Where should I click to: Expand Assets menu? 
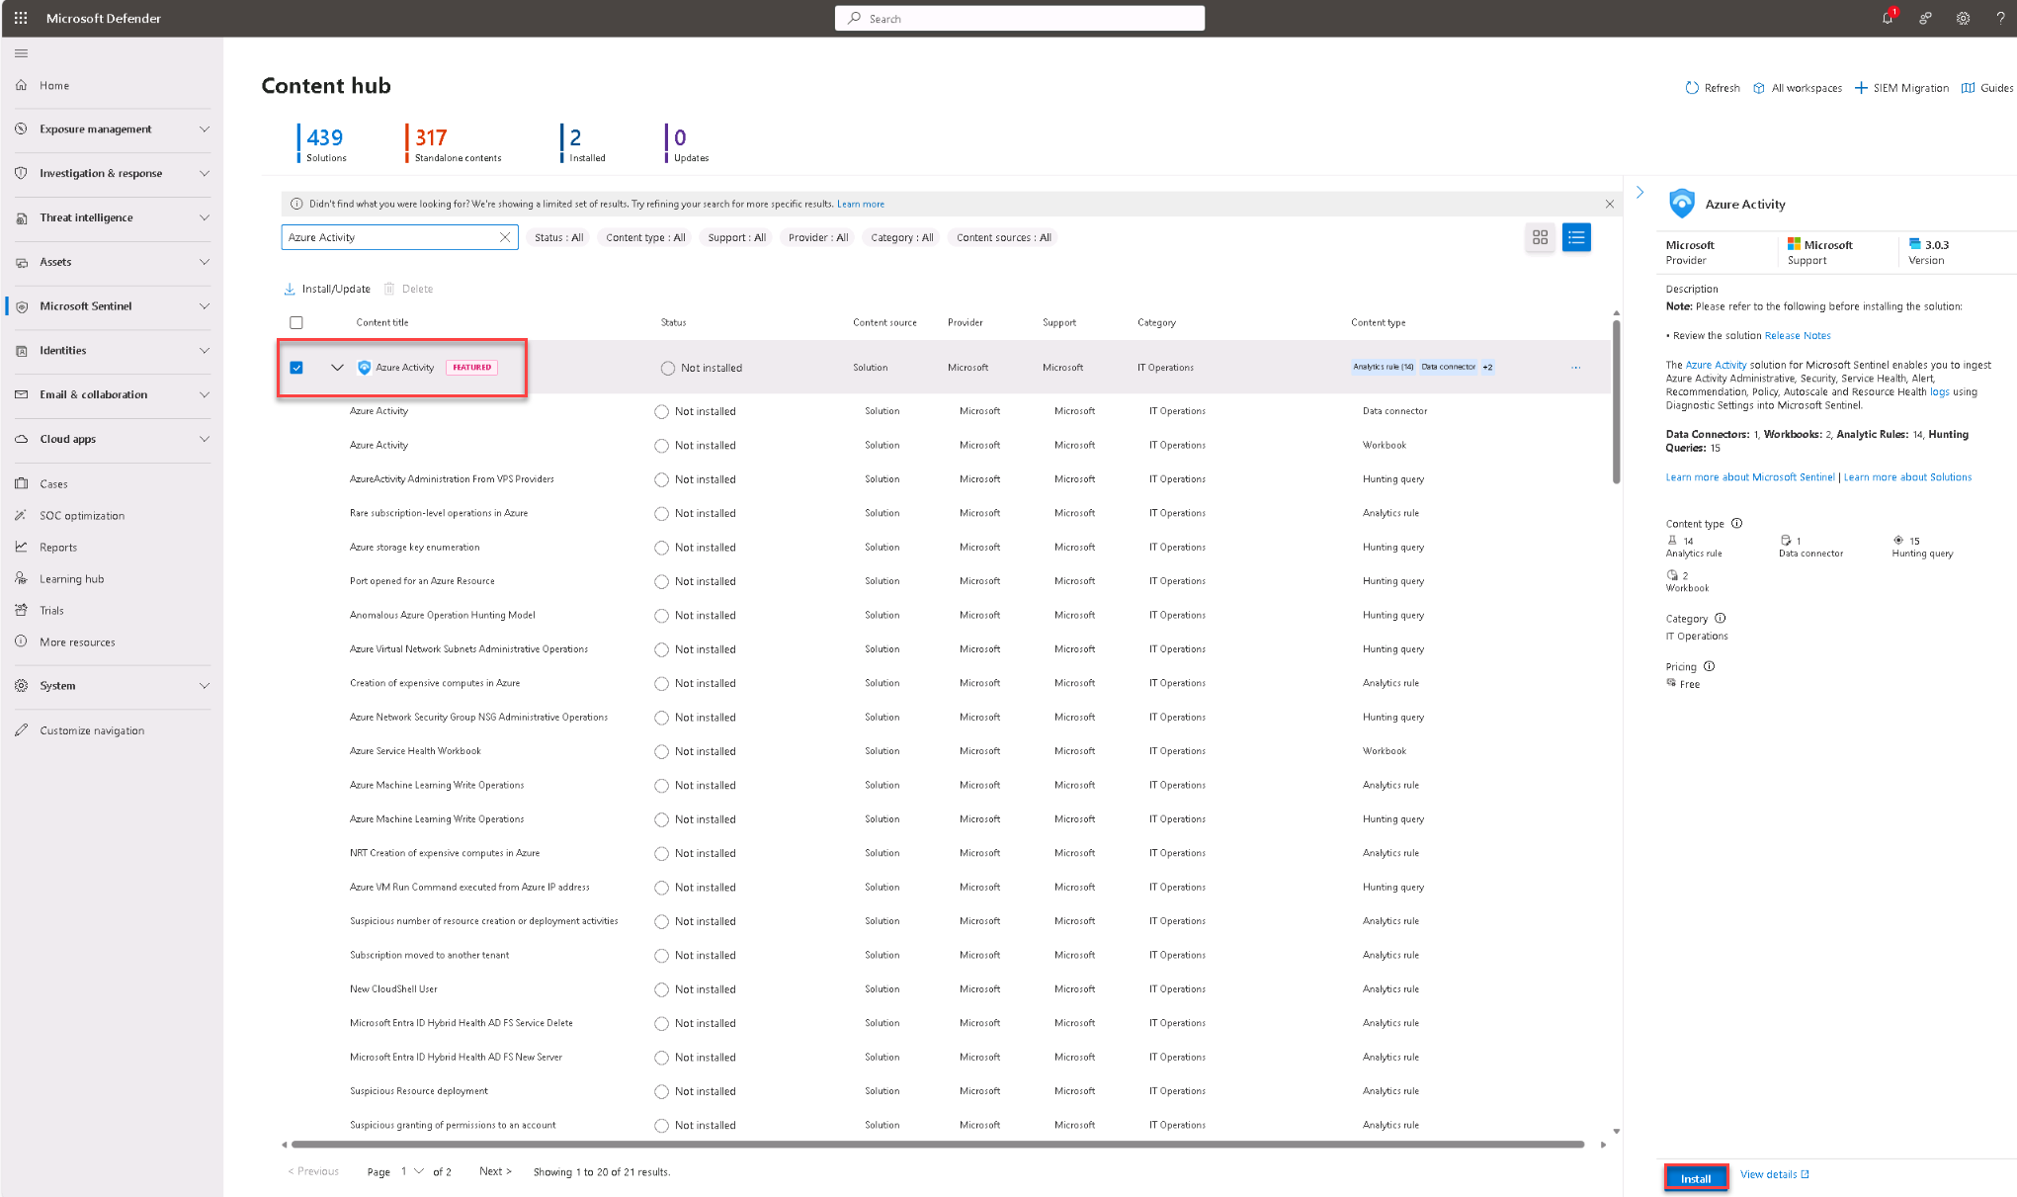click(x=112, y=262)
